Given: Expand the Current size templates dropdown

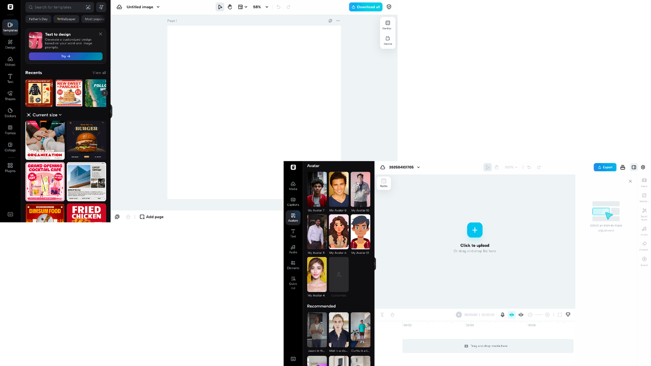Looking at the screenshot, I should click(44, 114).
